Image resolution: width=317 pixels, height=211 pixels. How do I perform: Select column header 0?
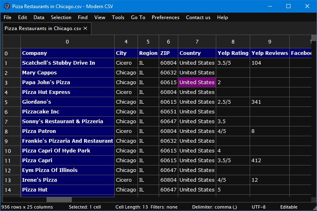67,42
